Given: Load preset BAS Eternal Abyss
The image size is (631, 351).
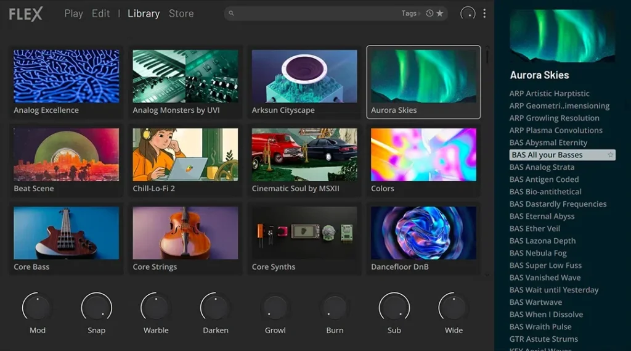Looking at the screenshot, I should (542, 217).
